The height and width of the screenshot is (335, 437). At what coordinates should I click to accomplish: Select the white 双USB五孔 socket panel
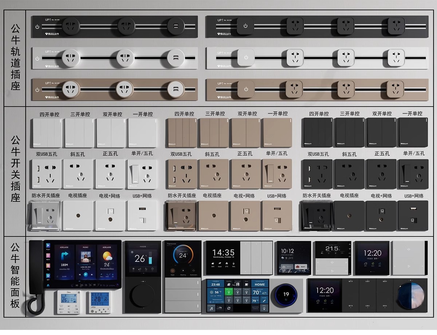[46, 174]
